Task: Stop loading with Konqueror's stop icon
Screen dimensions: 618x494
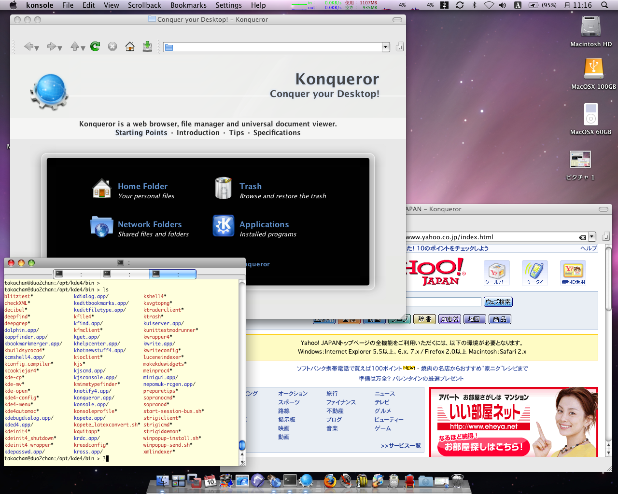Action: tap(112, 46)
